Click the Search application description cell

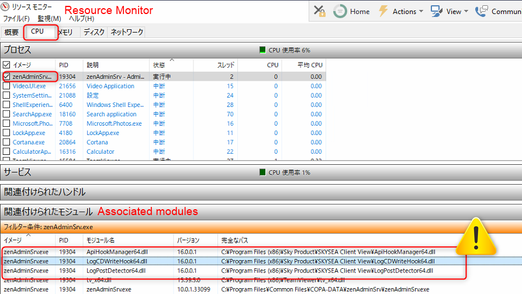pyautogui.click(x=112, y=114)
